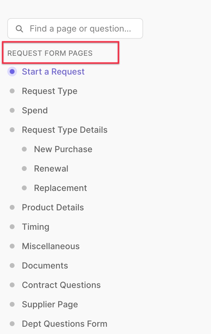Select the Miscellaneous page
The image size is (211, 334).
(51, 246)
